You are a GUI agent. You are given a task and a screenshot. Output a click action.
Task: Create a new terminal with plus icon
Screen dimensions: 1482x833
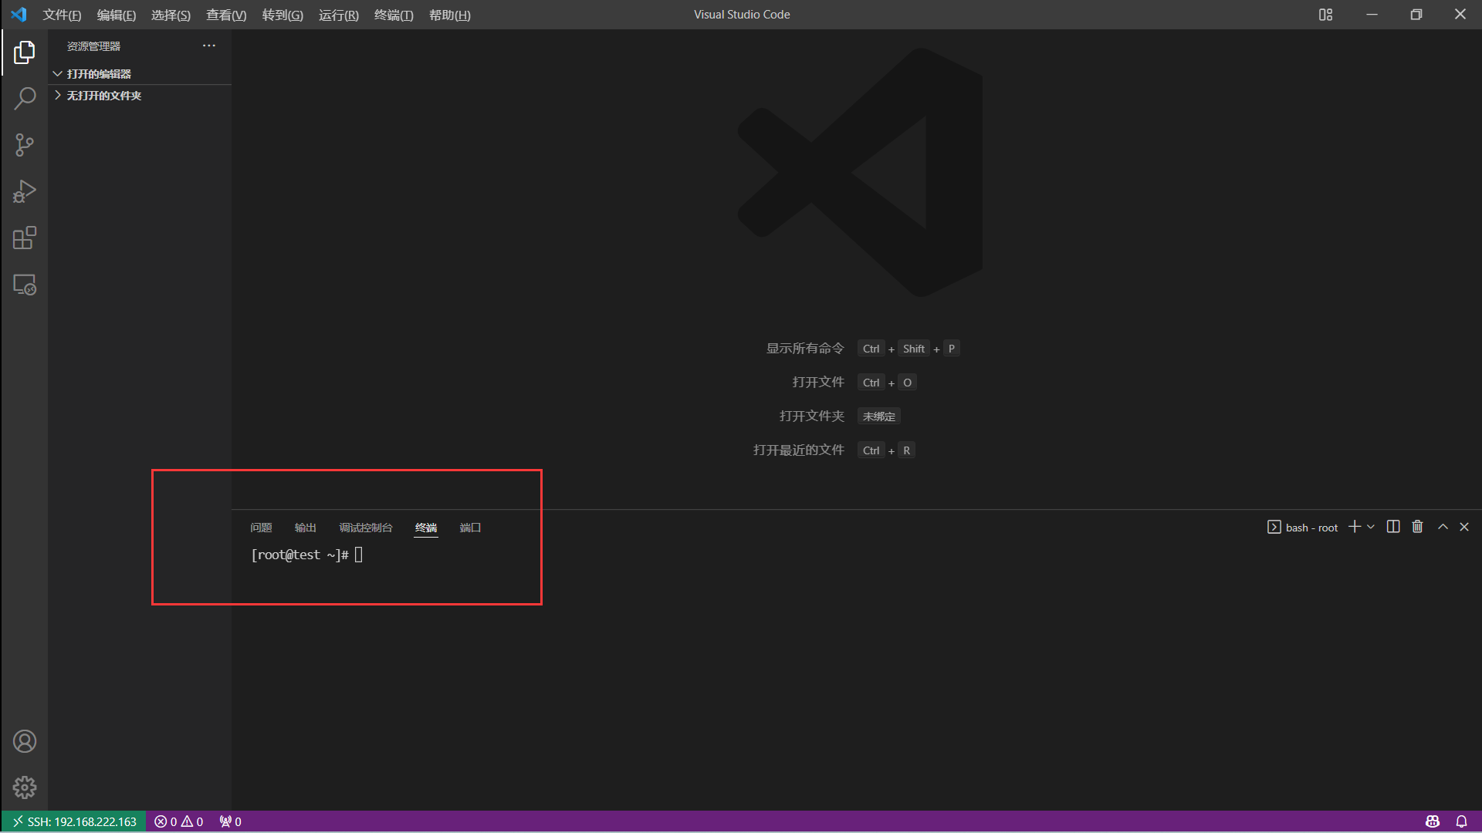click(1354, 527)
